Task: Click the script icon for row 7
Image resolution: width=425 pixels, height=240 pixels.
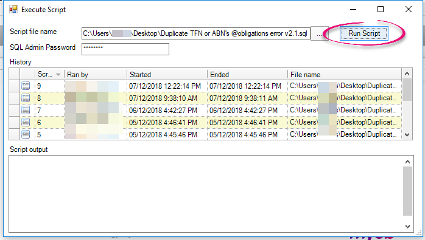Action: pos(26,110)
